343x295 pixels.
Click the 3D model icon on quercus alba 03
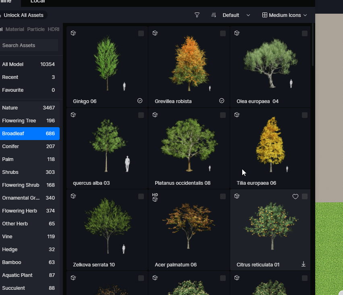pyautogui.click(x=73, y=115)
